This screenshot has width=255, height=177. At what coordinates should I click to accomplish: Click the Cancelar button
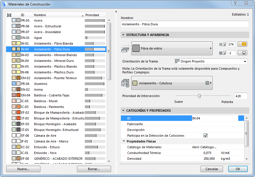pos(211,169)
